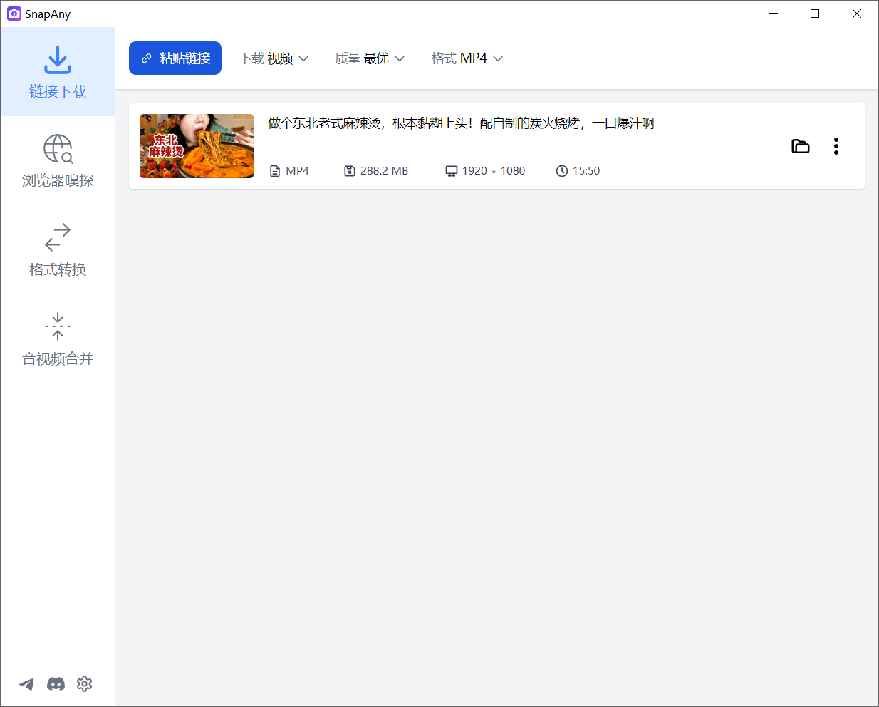Screen dimensions: 879x707
Task: Expand the 下载 media type dropdown
Action: click(x=275, y=58)
